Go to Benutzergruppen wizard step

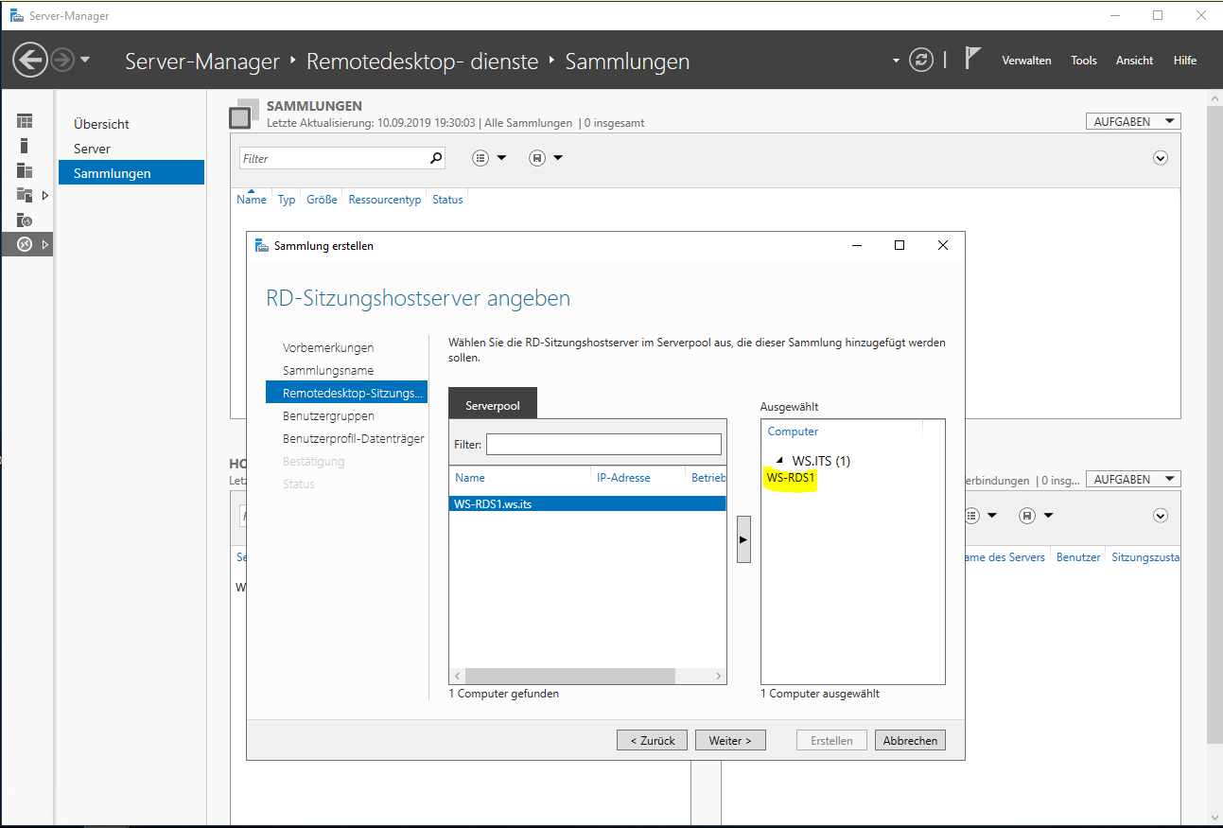tap(328, 415)
